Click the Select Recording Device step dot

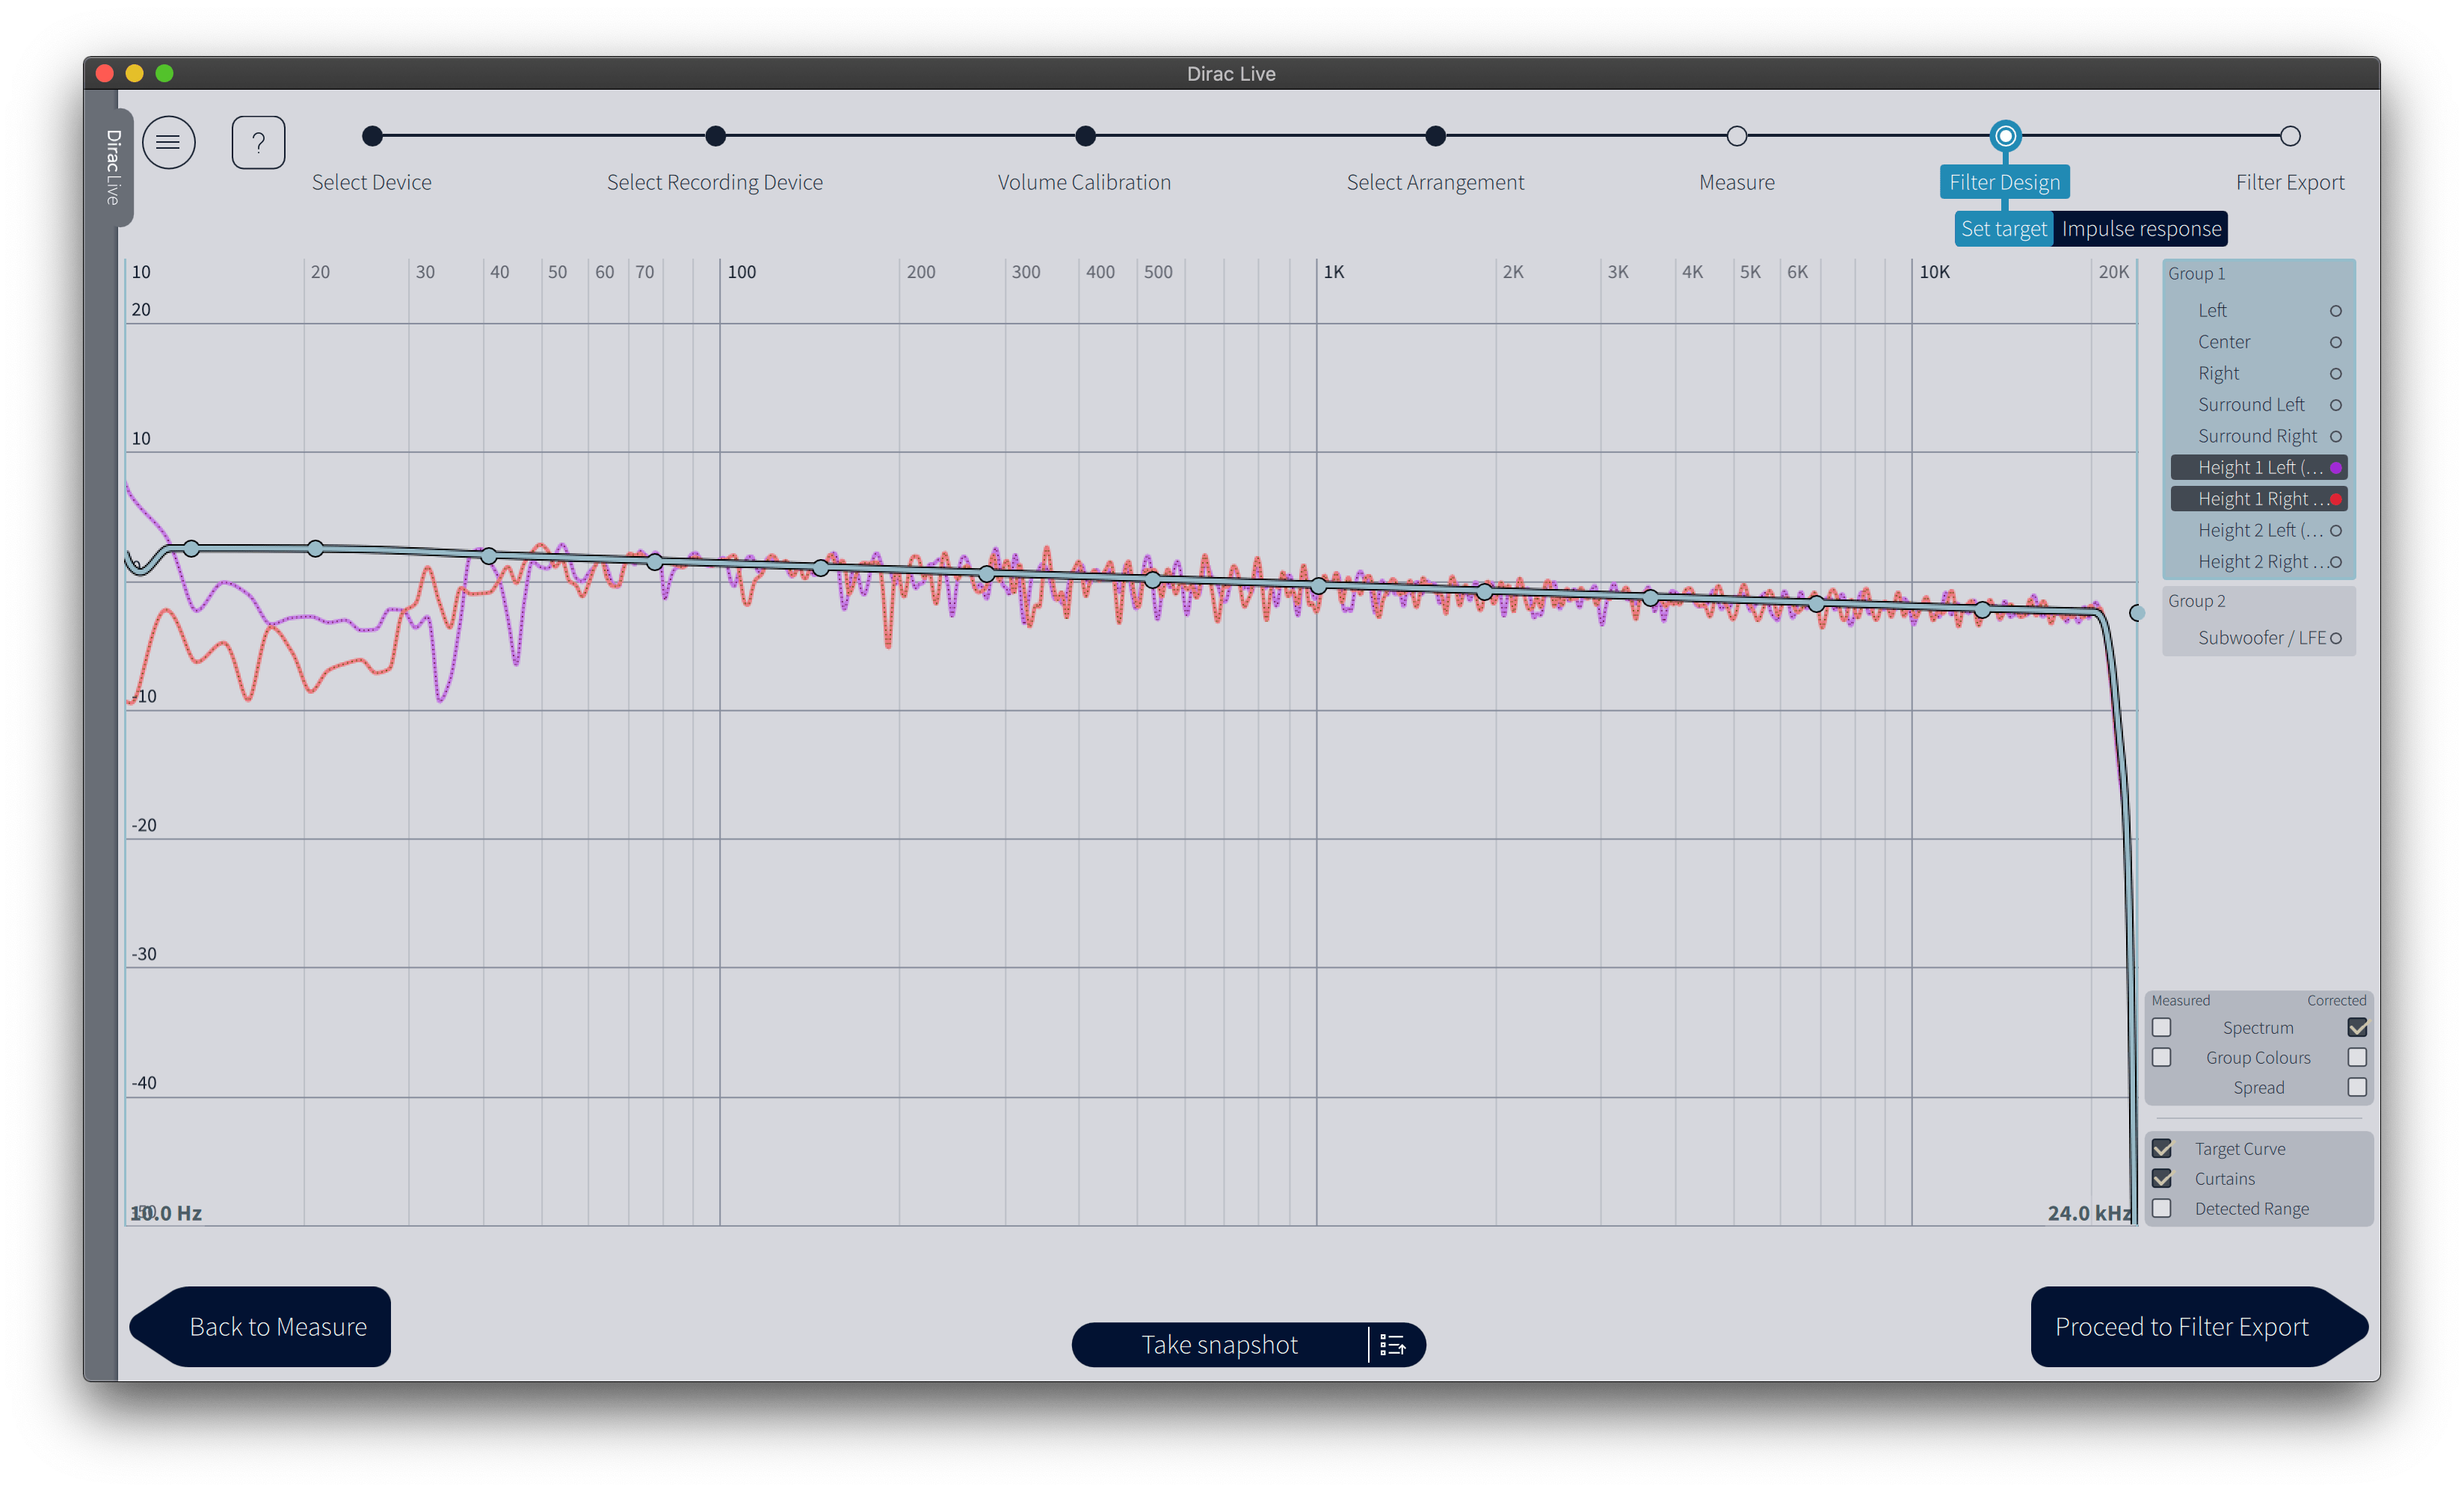tap(715, 136)
